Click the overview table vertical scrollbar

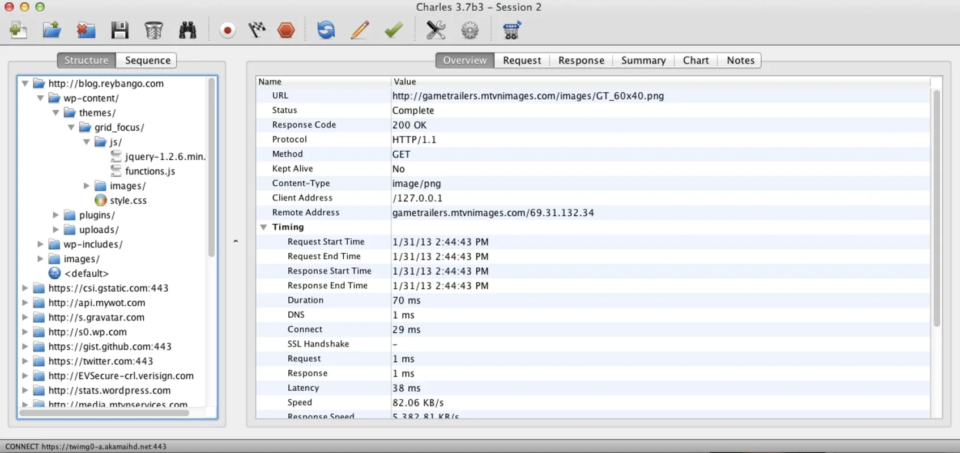tap(936, 208)
